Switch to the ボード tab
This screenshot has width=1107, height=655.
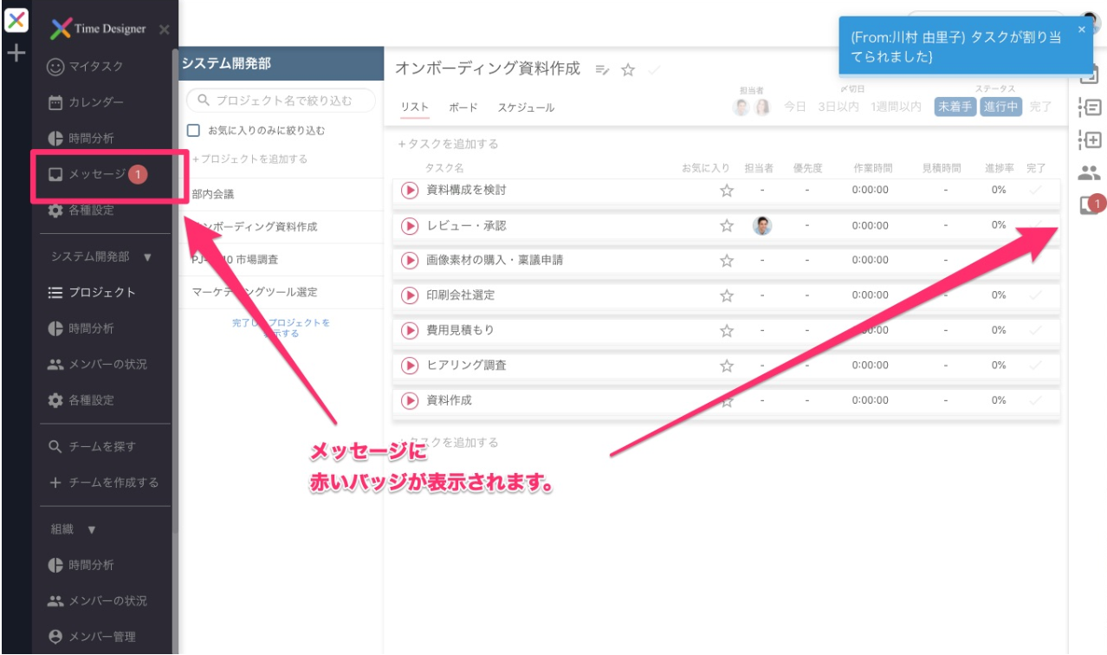[463, 107]
